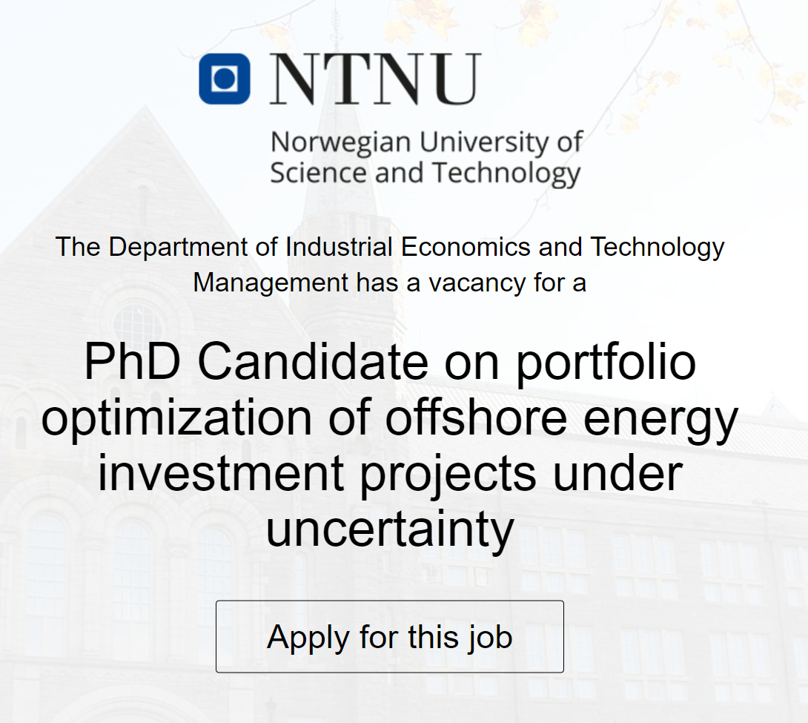Click the word "offshore" in the job title
The width and height of the screenshot is (808, 723).
[x=477, y=417]
